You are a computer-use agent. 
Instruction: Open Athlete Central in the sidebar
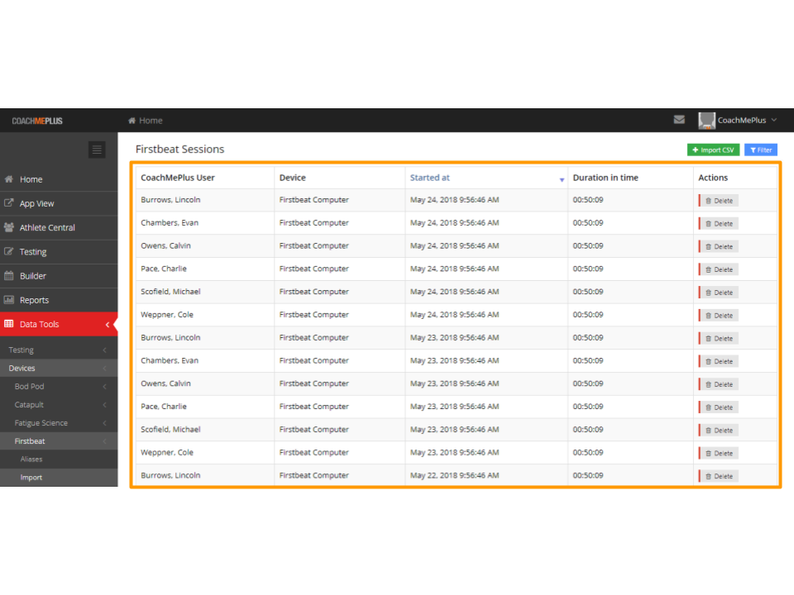[x=59, y=228]
